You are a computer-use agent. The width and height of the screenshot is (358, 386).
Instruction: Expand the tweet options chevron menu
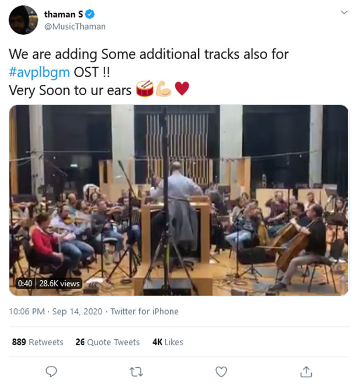(344, 12)
